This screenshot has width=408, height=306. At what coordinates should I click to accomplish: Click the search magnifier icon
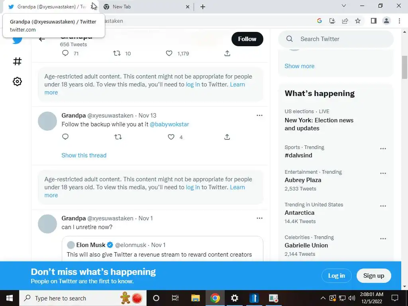pos(289,39)
